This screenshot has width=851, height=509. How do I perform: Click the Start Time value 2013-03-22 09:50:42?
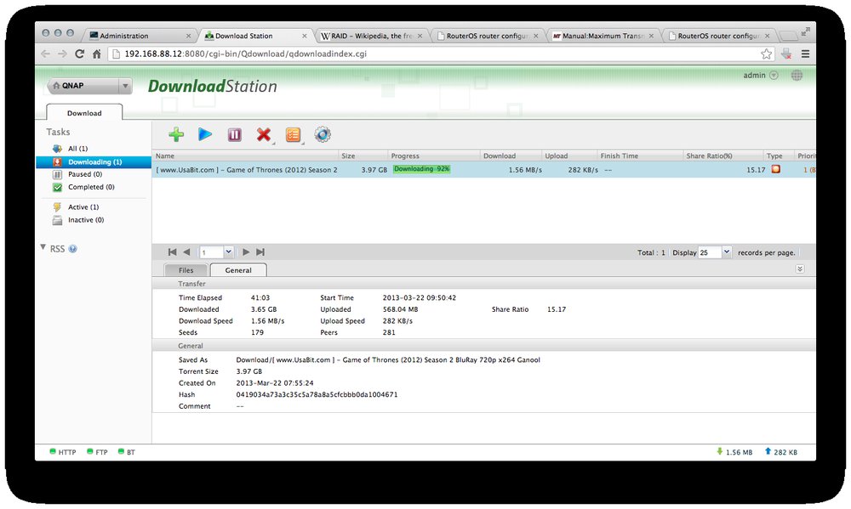click(x=419, y=297)
